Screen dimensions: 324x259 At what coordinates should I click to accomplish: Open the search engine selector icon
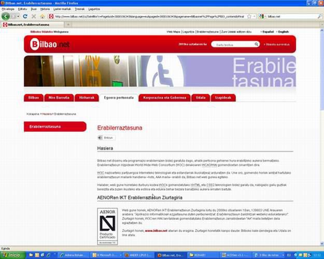pos(262,16)
